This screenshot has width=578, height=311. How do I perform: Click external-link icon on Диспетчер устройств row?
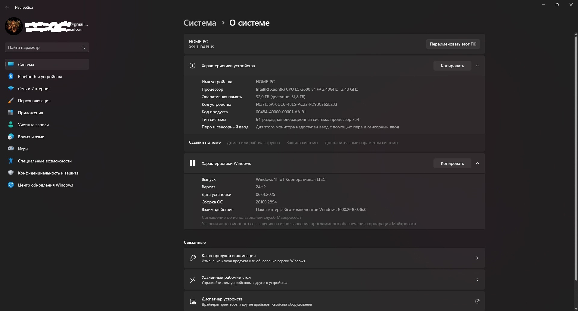477,301
